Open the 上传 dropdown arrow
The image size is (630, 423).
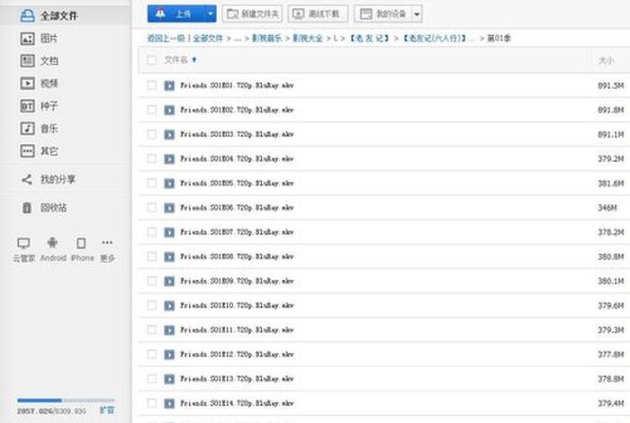210,14
